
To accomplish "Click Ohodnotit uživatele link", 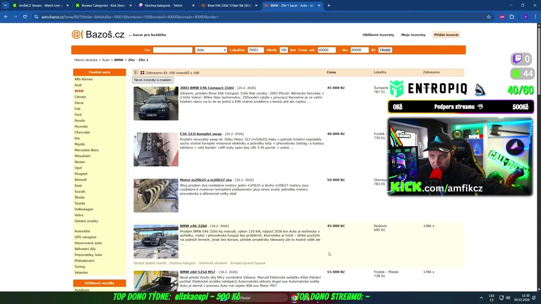I will (213, 263).
